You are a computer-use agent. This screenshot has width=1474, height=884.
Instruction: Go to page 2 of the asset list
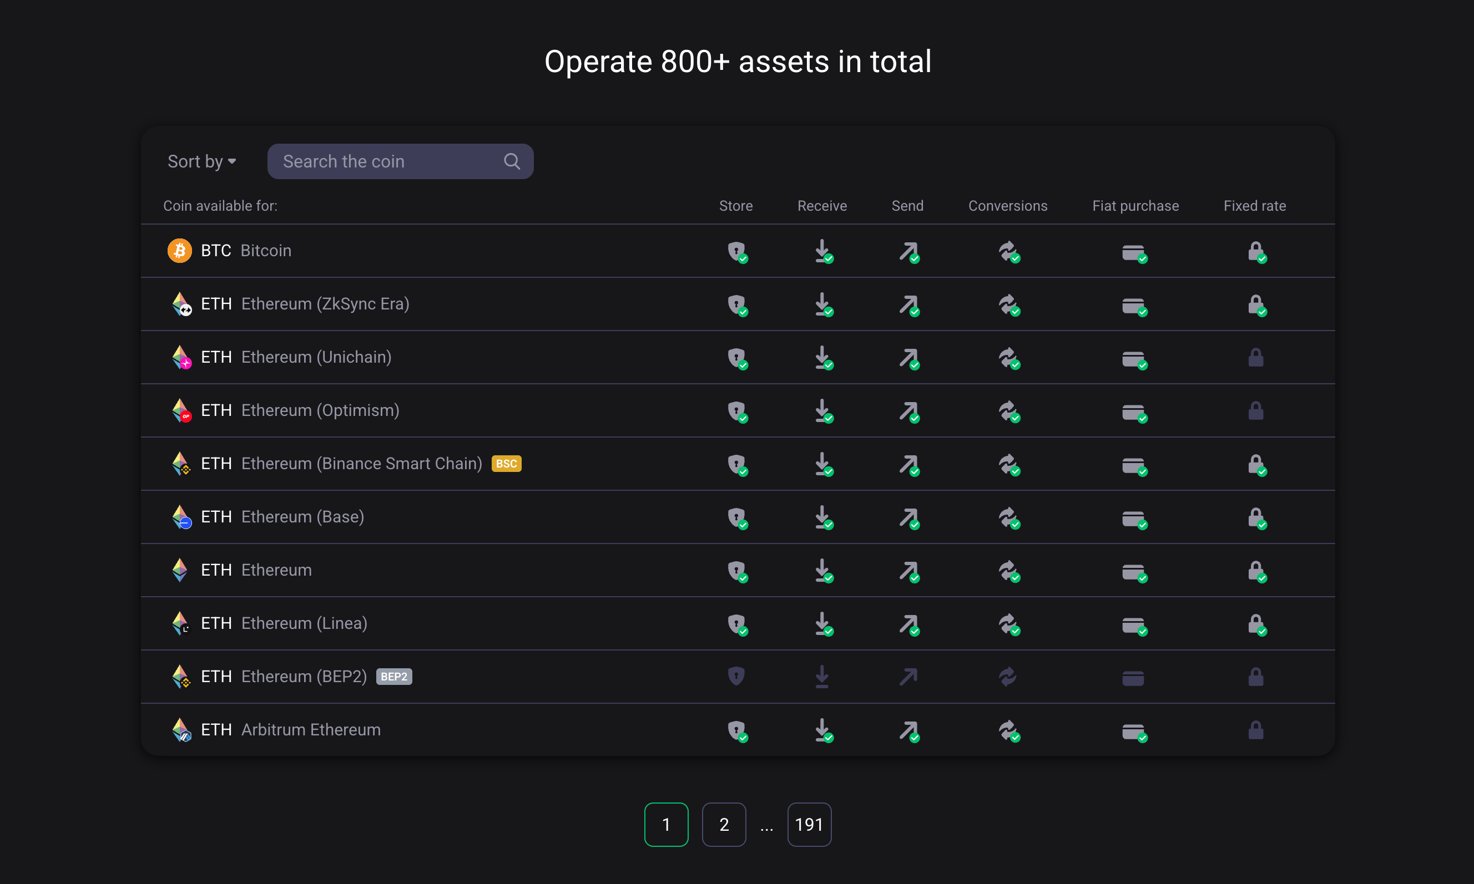(x=724, y=824)
